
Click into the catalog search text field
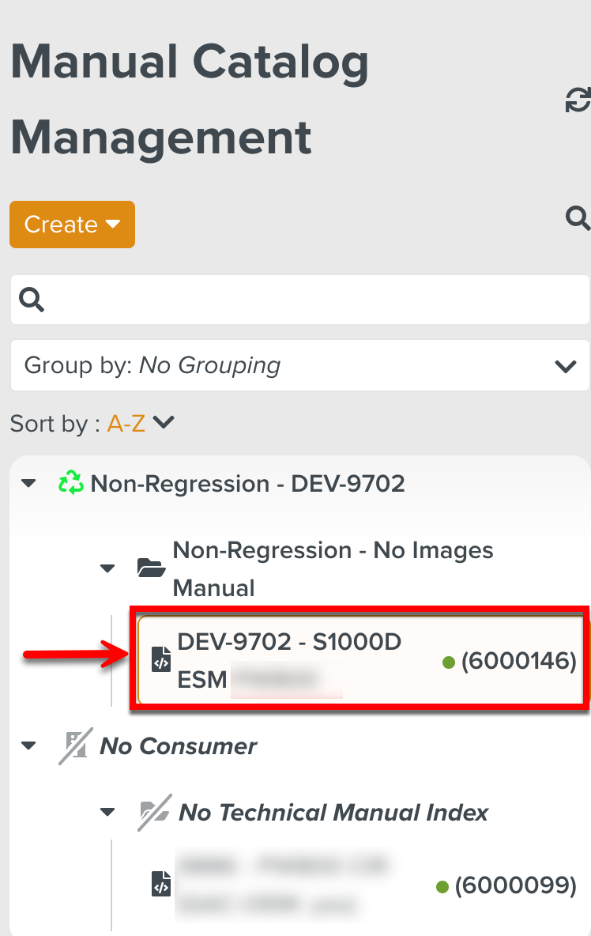tap(308, 300)
